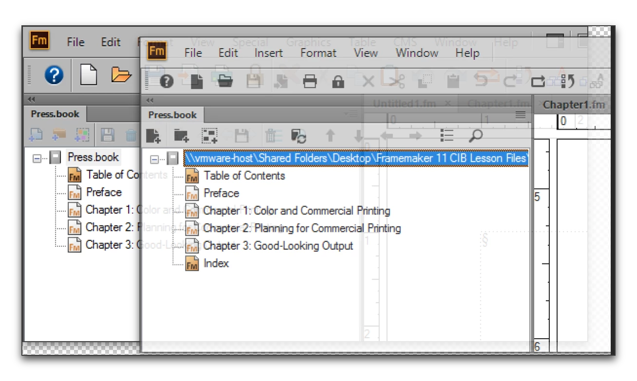The width and height of the screenshot is (637, 381).
Task: Select the Index file in book
Action: click(x=216, y=263)
